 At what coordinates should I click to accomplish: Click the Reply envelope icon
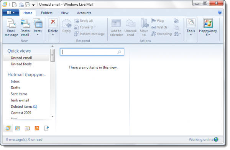(67, 23)
